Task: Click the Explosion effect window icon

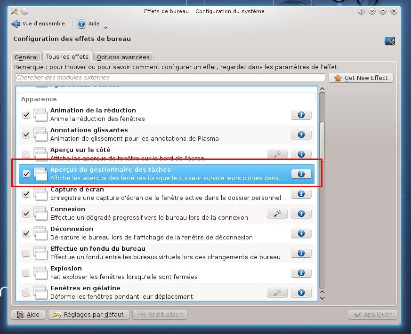Action: click(x=40, y=273)
